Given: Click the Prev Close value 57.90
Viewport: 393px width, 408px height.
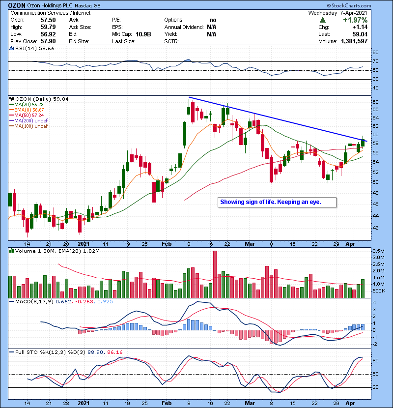Looking at the screenshot, I should (48, 41).
